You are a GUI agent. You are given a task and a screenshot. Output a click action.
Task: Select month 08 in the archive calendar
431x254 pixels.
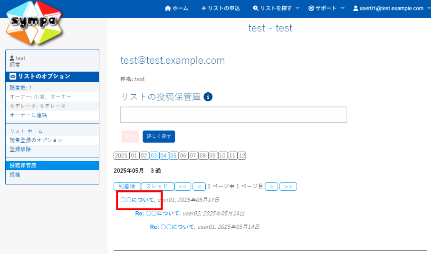[203, 156]
